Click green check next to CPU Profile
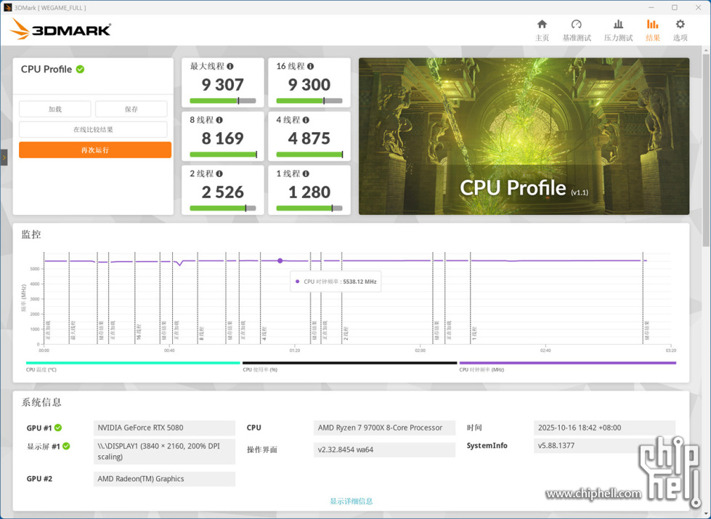711x519 pixels. coord(81,70)
